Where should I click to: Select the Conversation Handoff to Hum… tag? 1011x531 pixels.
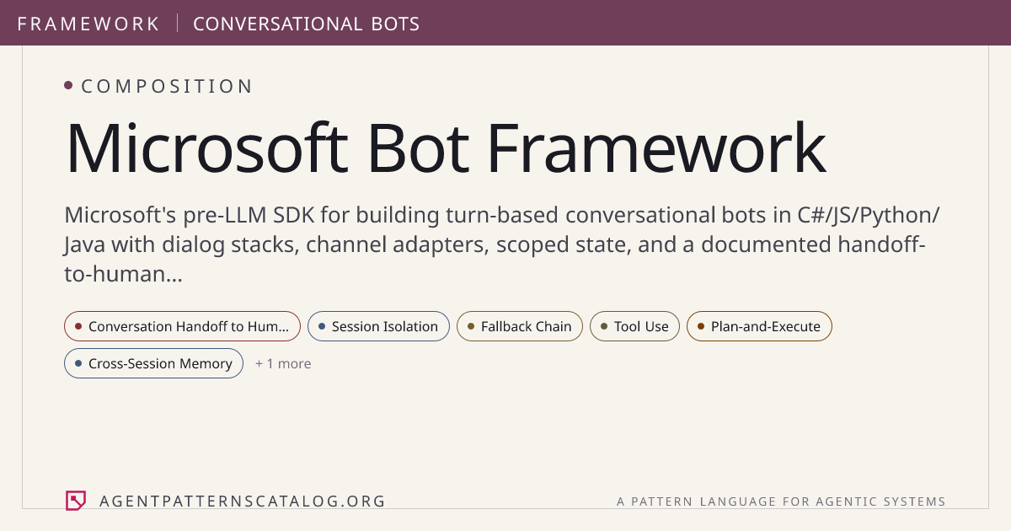[x=182, y=326]
